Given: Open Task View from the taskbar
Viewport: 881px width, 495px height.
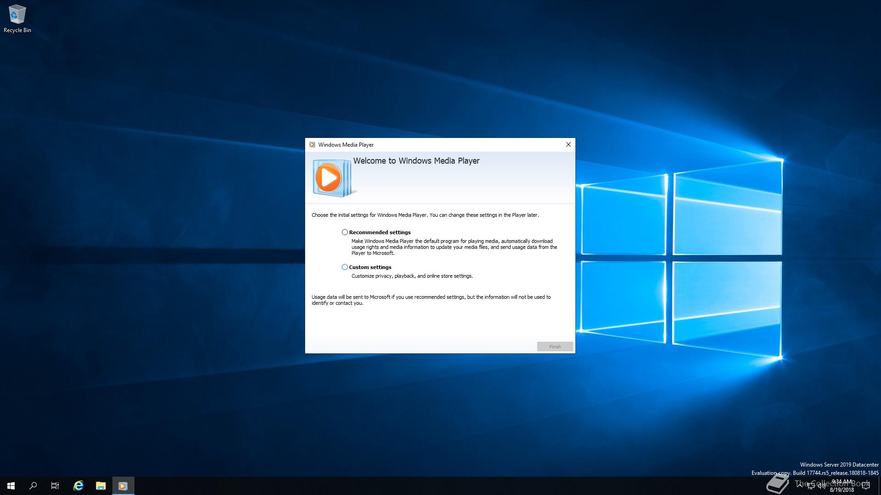Looking at the screenshot, I should [55, 486].
